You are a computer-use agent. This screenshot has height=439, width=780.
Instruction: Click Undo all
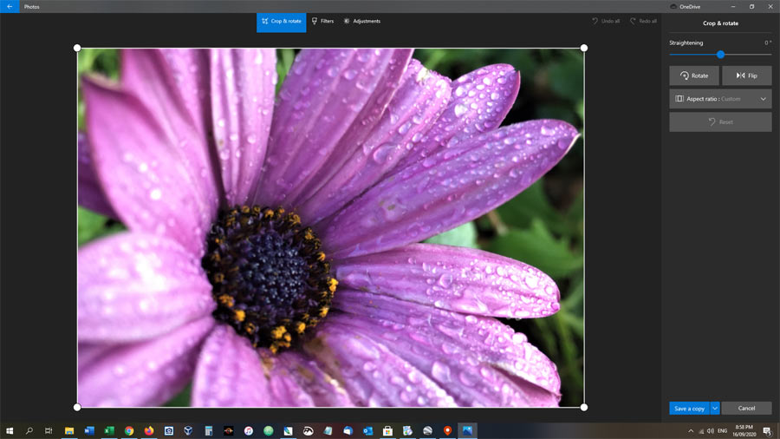pyautogui.click(x=606, y=22)
